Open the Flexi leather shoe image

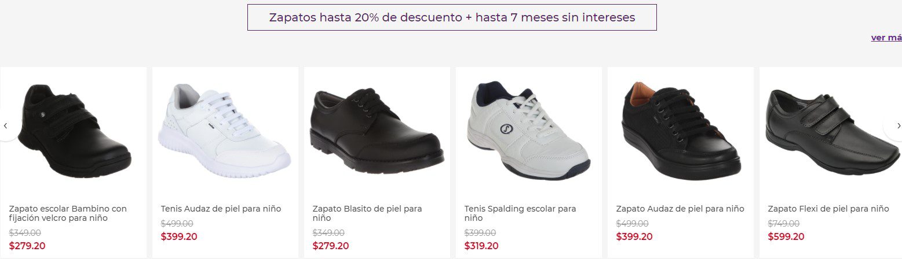tap(832, 132)
